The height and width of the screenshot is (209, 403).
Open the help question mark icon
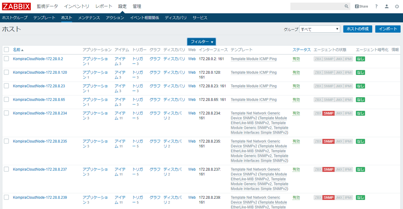pyautogui.click(x=376, y=6)
